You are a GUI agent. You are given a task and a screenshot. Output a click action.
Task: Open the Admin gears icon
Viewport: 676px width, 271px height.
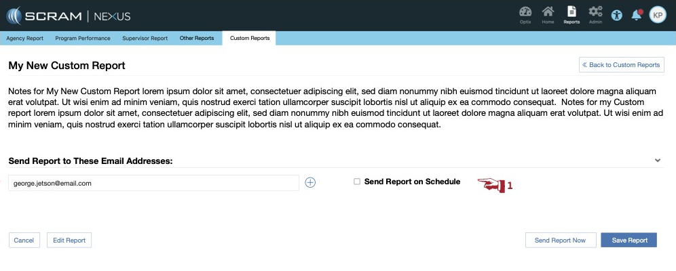595,13
